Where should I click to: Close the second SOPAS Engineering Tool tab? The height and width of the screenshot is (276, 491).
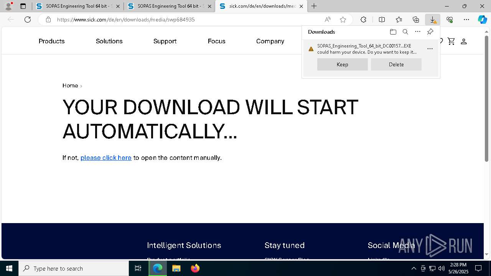tap(209, 6)
